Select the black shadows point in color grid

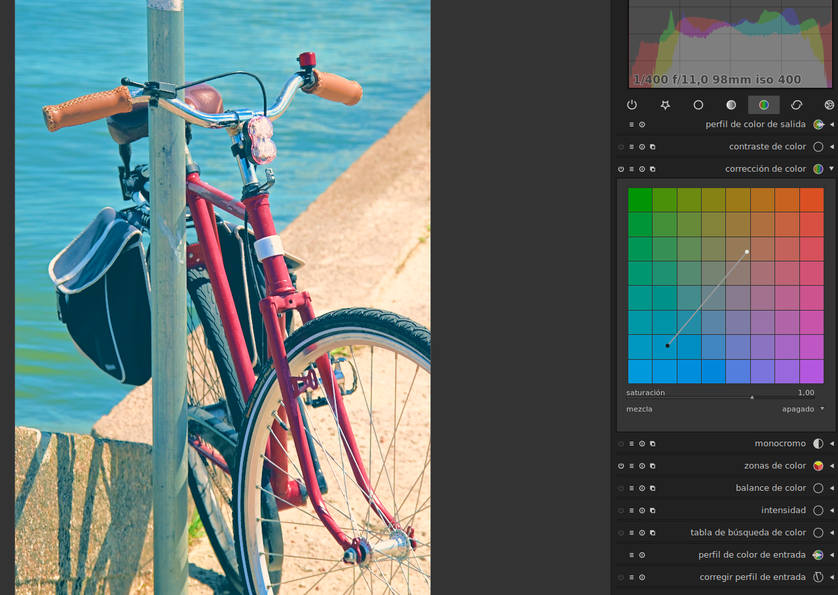pos(668,345)
